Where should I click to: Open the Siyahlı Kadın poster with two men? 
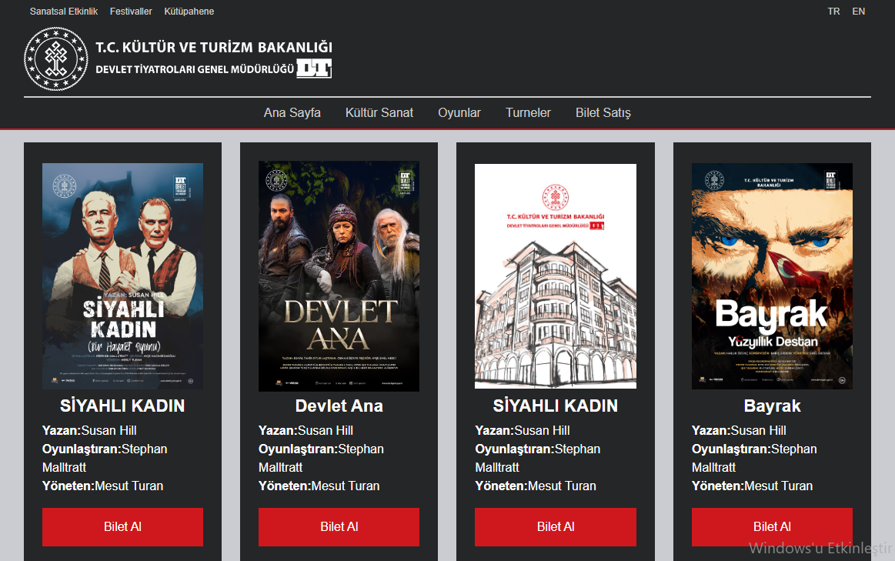[122, 275]
